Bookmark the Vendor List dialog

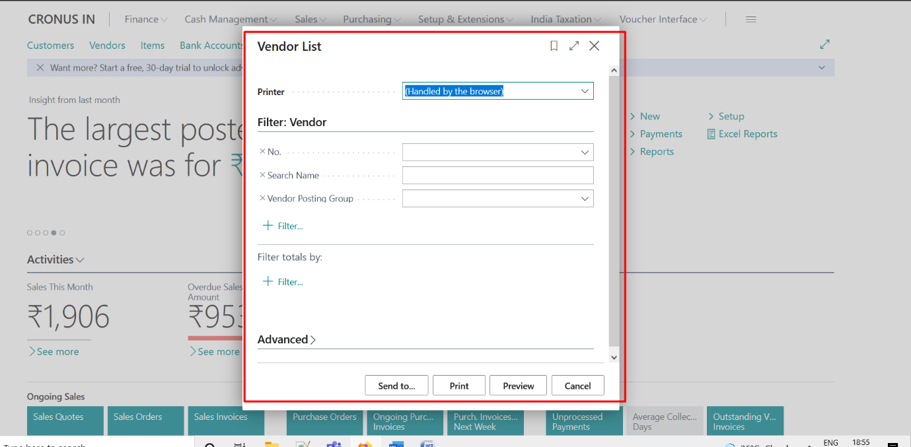pos(554,46)
